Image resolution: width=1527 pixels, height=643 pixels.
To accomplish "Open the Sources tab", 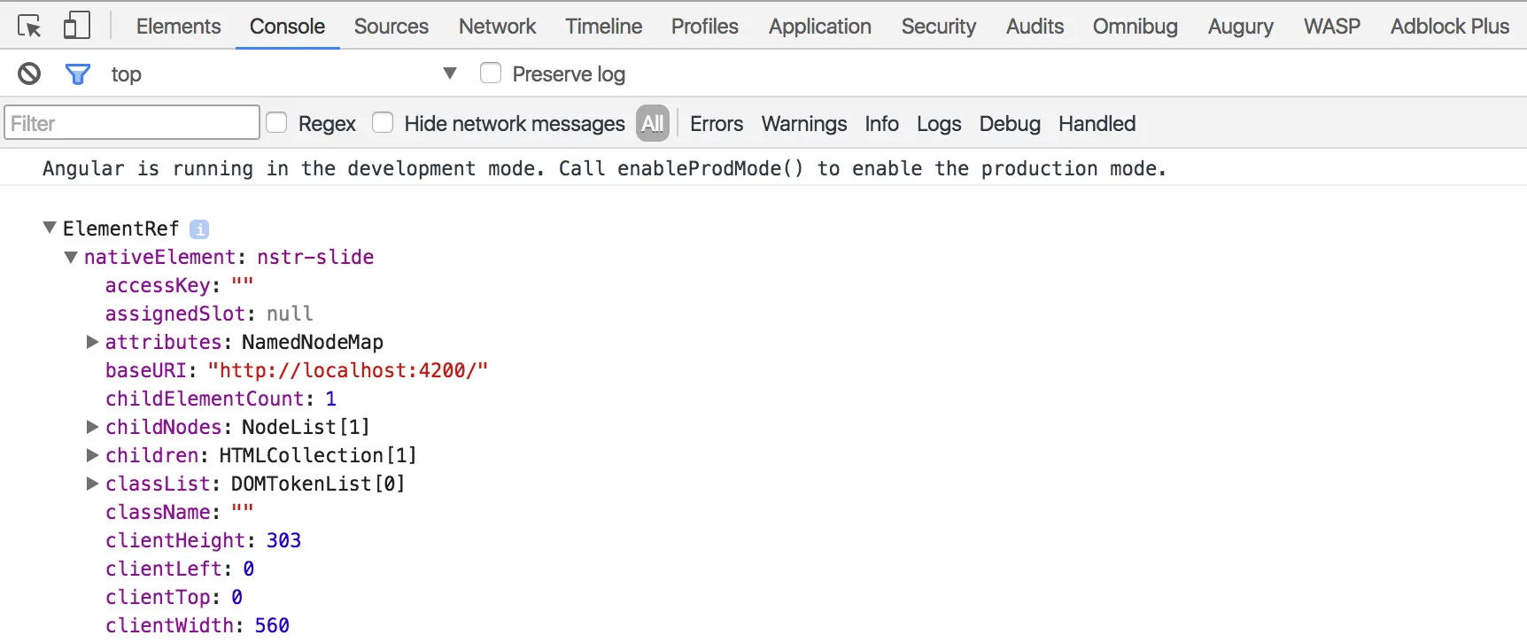I will click(x=391, y=27).
